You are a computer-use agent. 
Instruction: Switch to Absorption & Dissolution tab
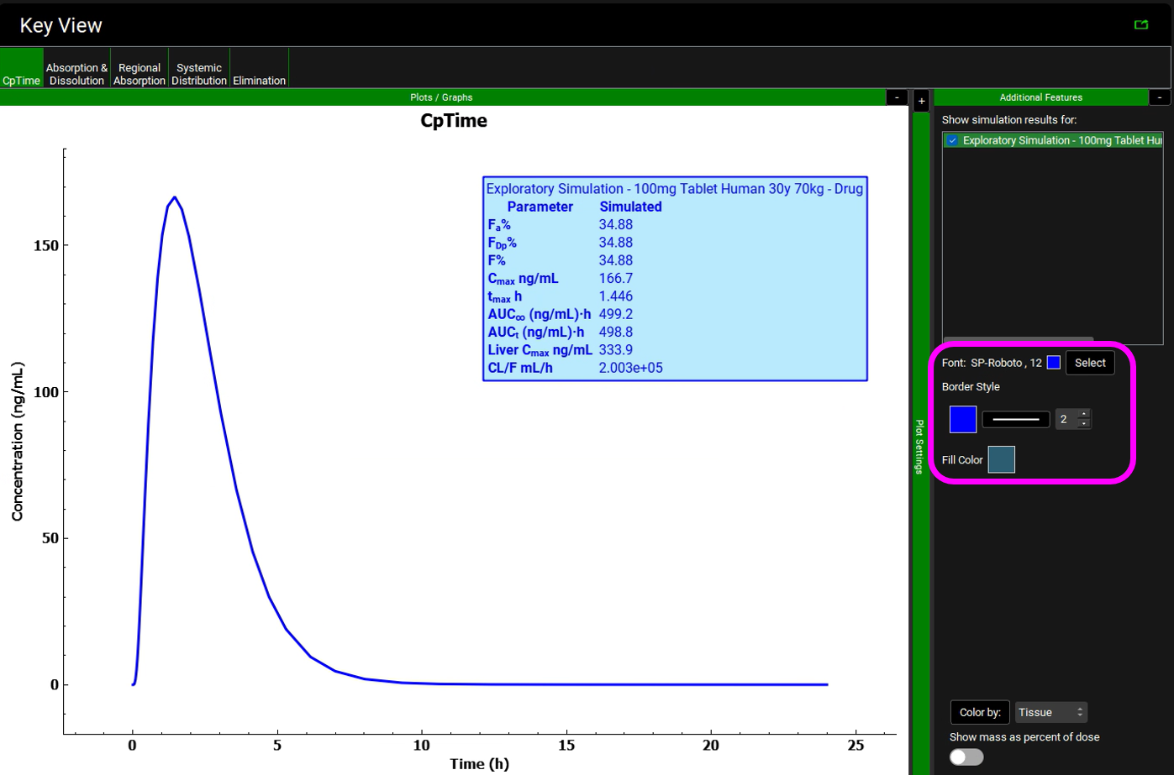coord(76,74)
